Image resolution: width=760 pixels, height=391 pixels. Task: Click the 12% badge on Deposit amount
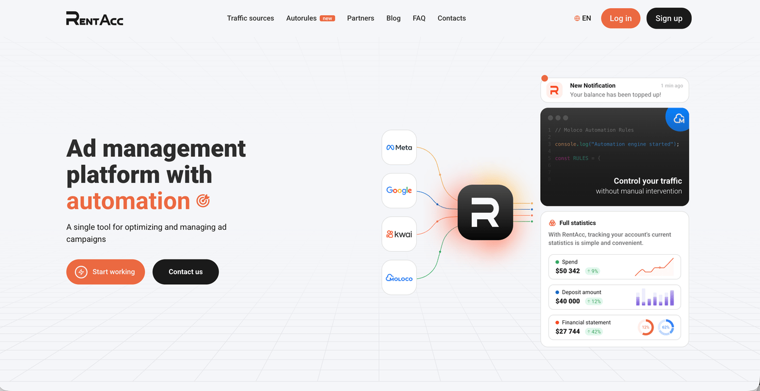pos(593,302)
